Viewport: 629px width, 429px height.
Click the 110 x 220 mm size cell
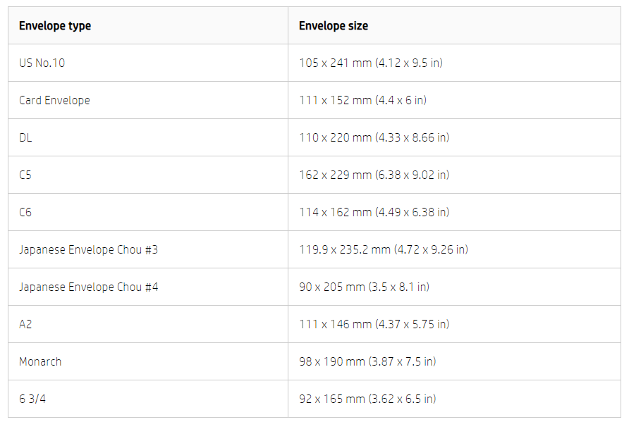click(374, 137)
